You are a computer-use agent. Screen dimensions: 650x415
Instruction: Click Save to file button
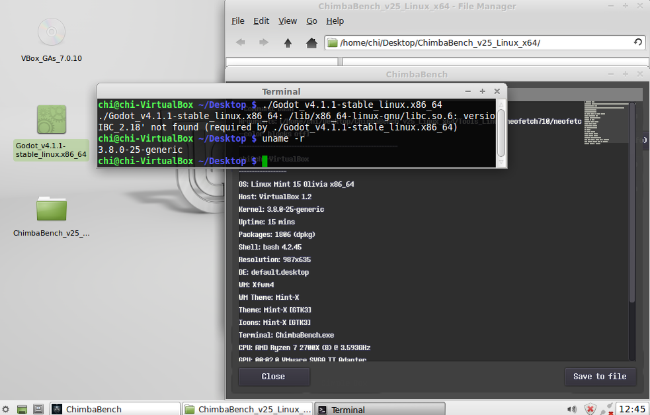pos(600,377)
